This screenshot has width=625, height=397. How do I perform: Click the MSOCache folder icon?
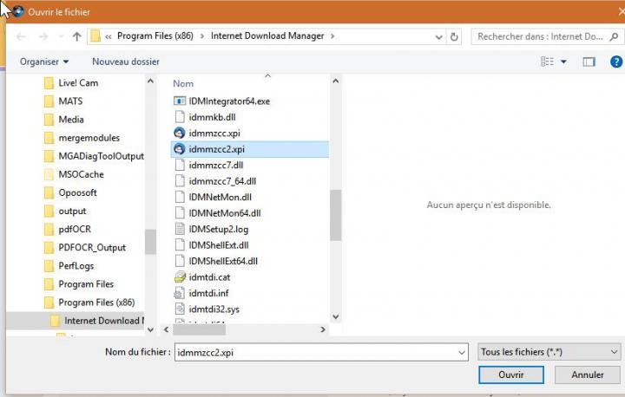tap(49, 174)
